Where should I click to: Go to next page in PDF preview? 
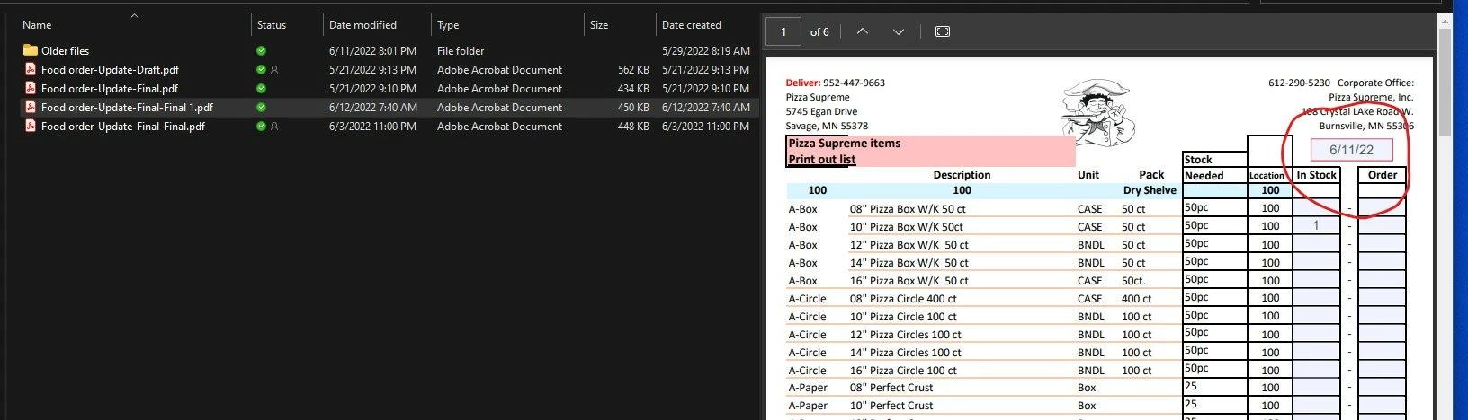[898, 31]
